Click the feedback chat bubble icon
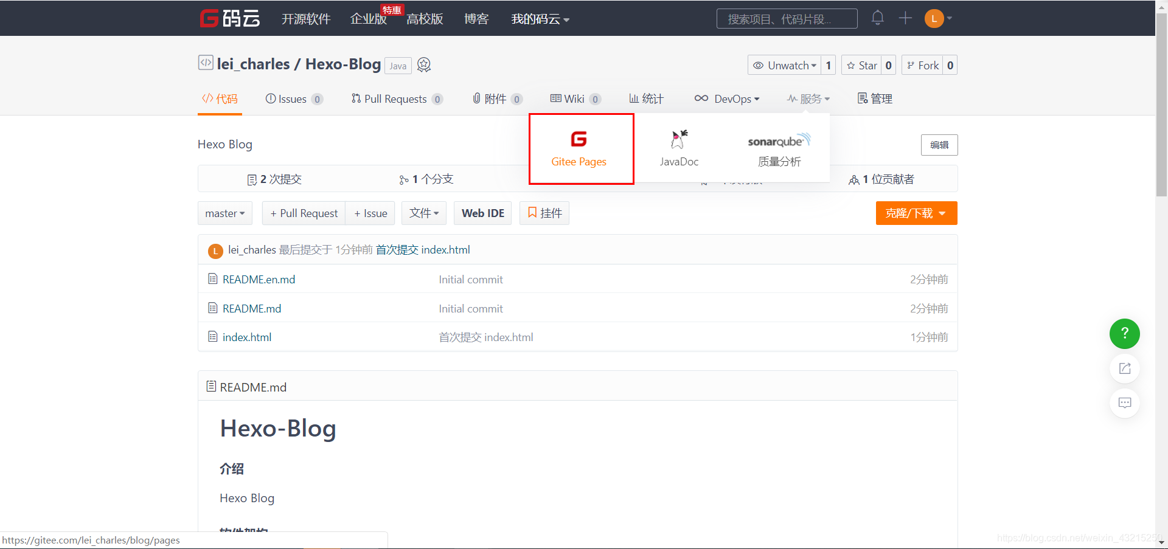Image resolution: width=1168 pixels, height=549 pixels. (x=1124, y=403)
